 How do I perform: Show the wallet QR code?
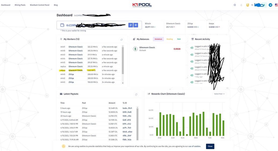(x=136, y=25)
